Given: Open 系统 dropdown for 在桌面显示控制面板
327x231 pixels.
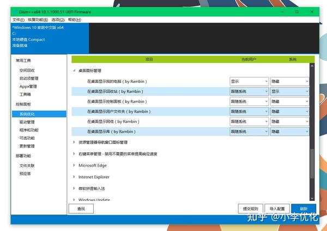Looking at the screenshot, I should pos(290,102).
